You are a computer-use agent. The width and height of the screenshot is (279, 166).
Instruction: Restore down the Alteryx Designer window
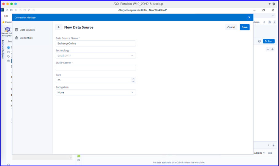coord(264,10)
